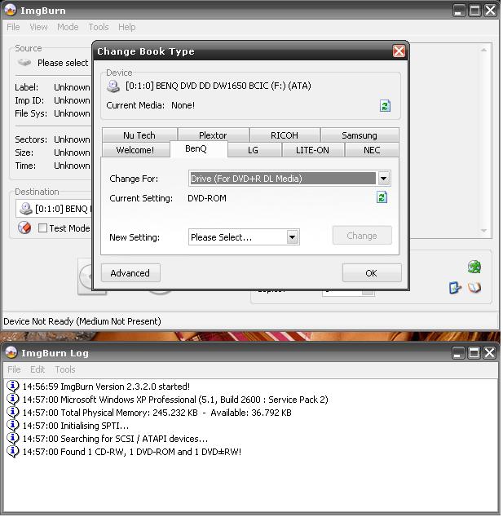This screenshot has width=503, height=517.
Task: Click the blue page-with-pencil icon
Action: pos(457,288)
